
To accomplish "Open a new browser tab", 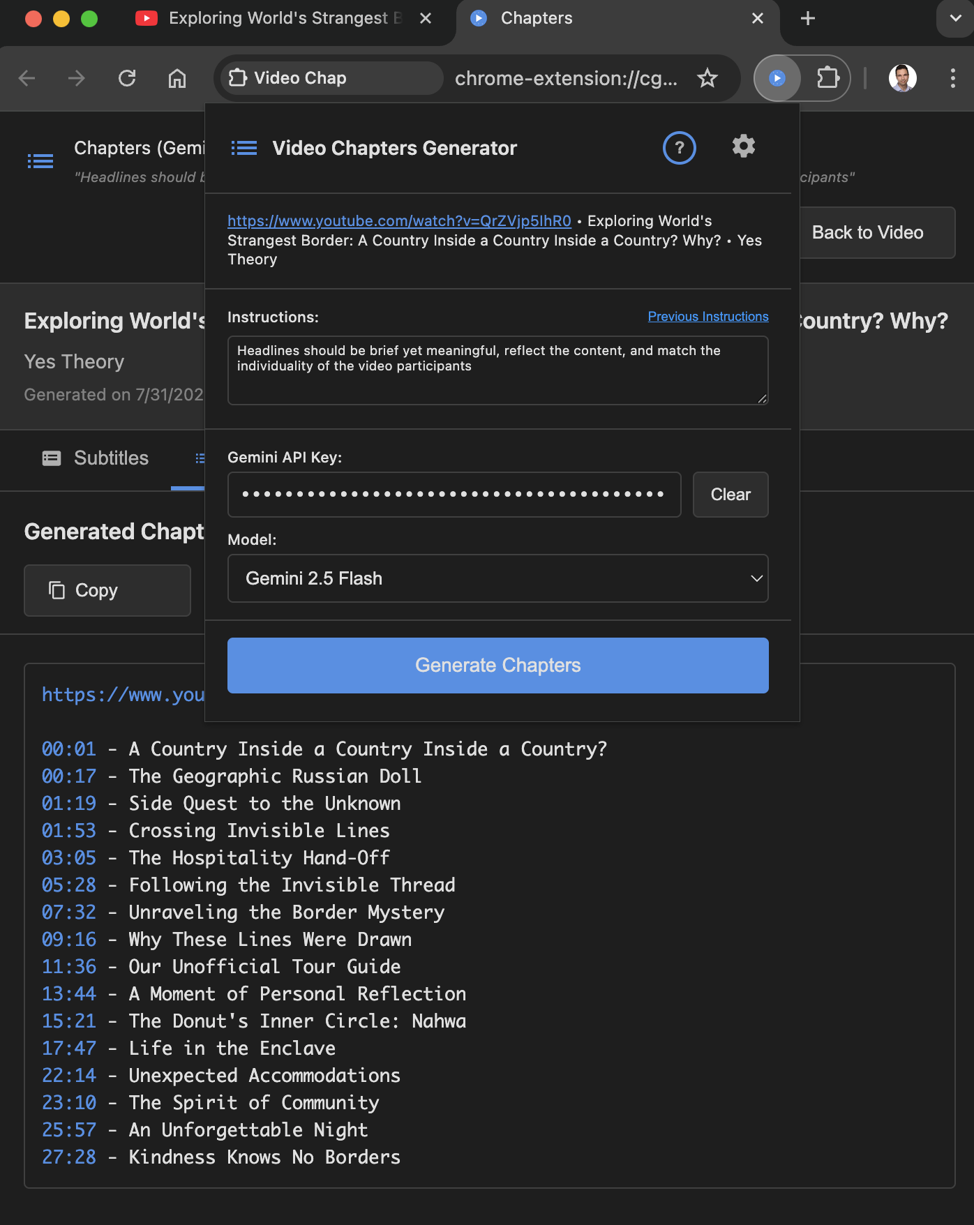I will pos(808,18).
